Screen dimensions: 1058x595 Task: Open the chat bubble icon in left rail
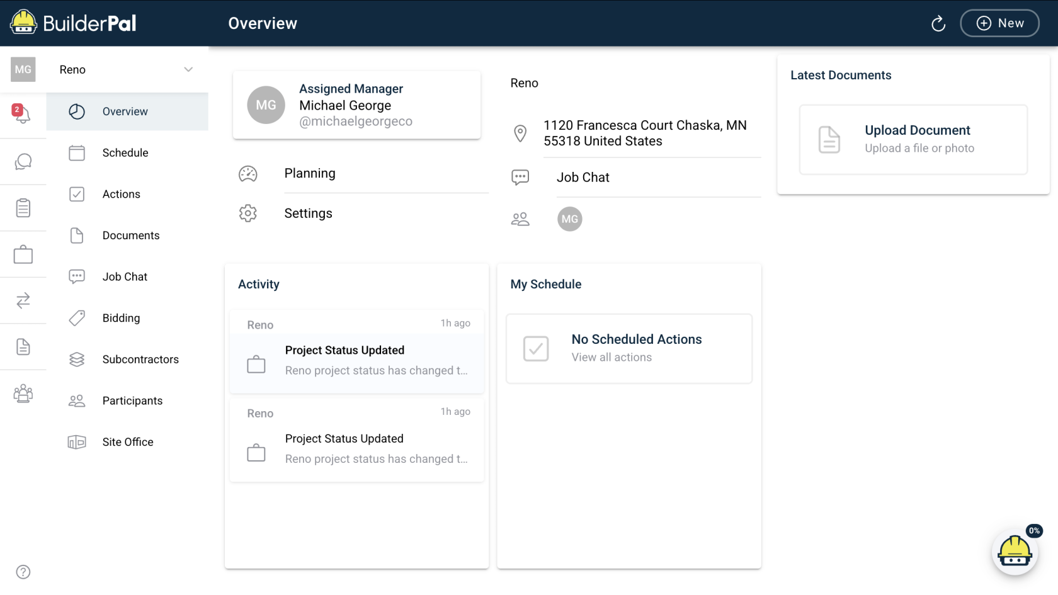pyautogui.click(x=23, y=162)
